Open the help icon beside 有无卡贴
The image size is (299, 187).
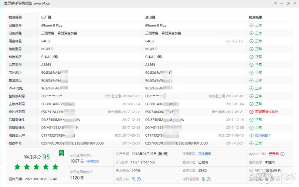[x=139, y=179]
